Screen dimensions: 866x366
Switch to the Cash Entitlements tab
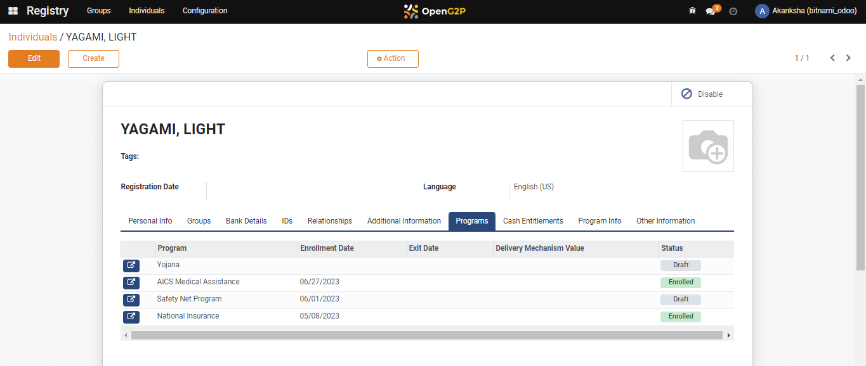tap(533, 222)
